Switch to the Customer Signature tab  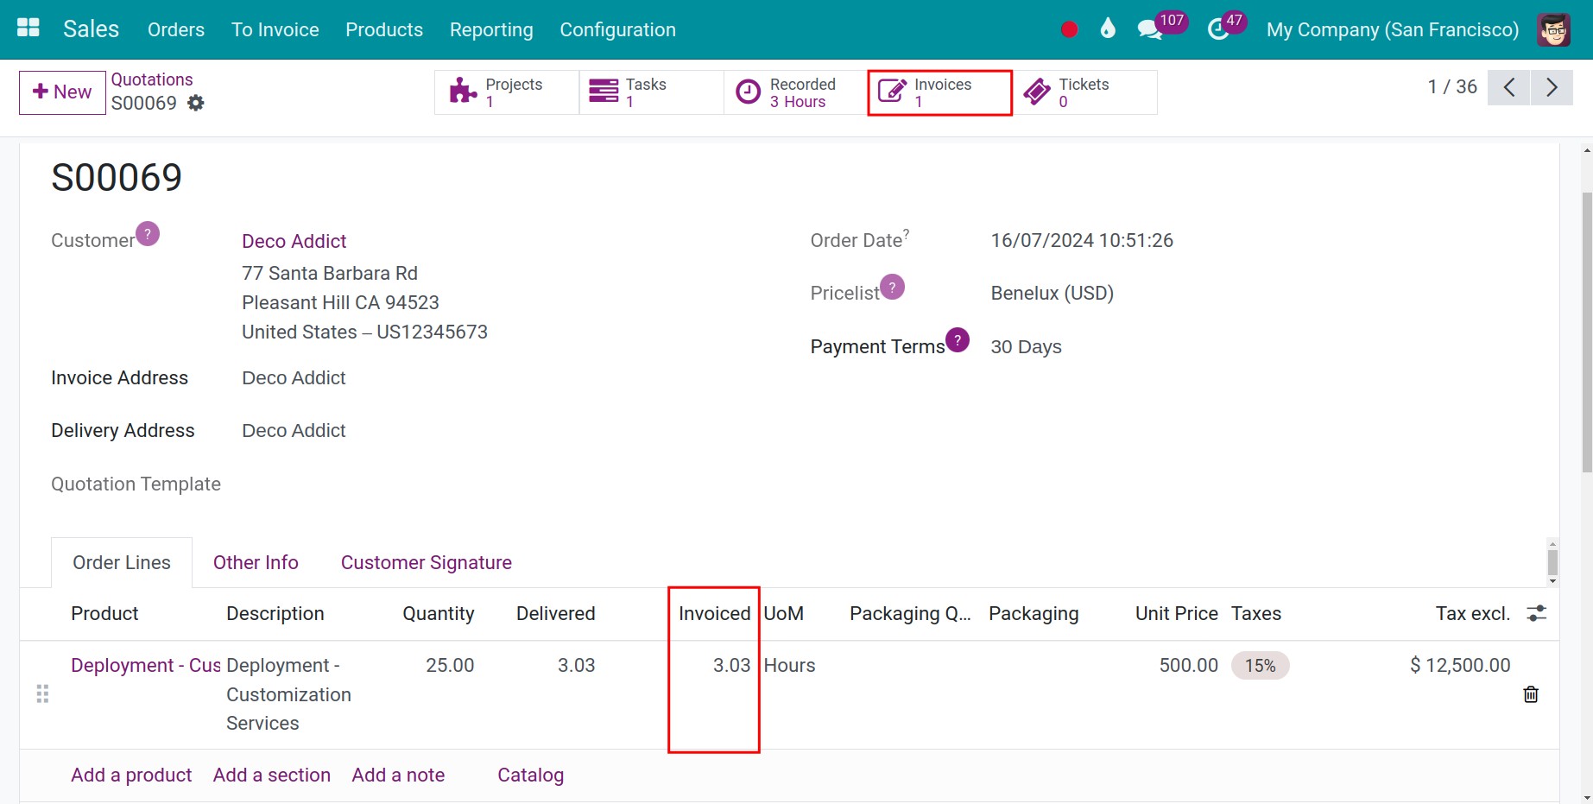(427, 562)
